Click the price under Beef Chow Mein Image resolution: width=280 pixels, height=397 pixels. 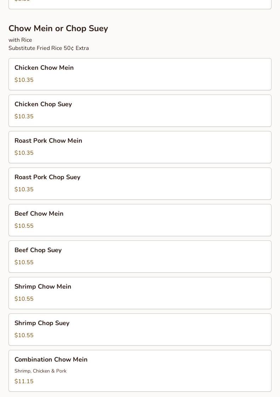24,226
